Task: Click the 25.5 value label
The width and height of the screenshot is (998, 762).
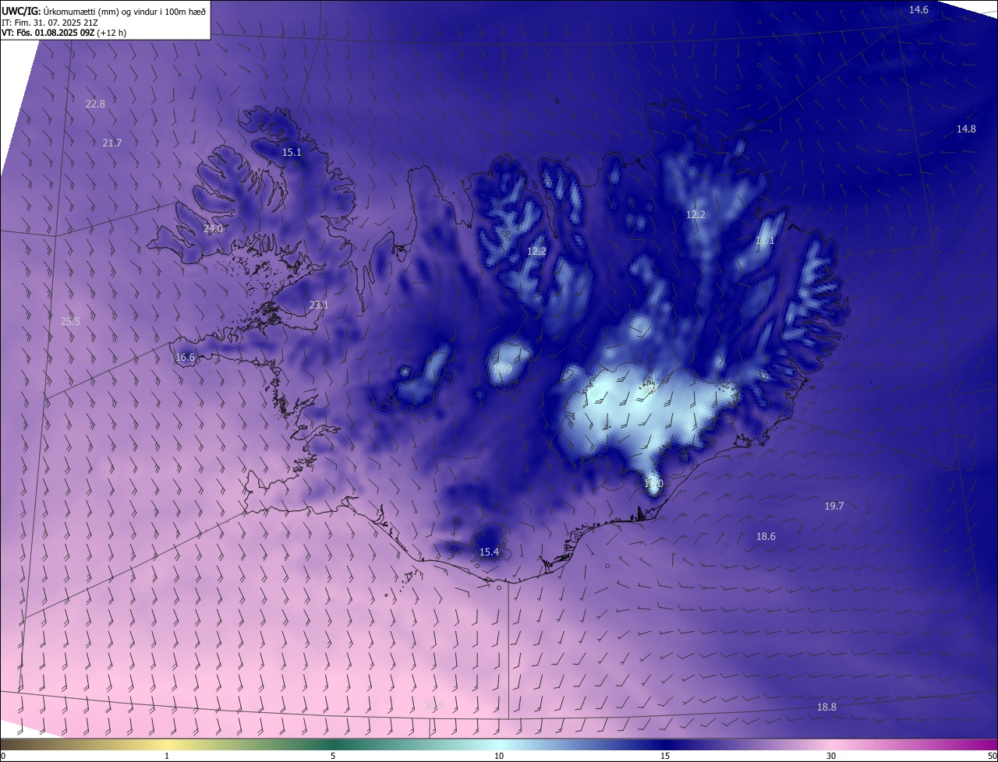Action: tap(70, 321)
